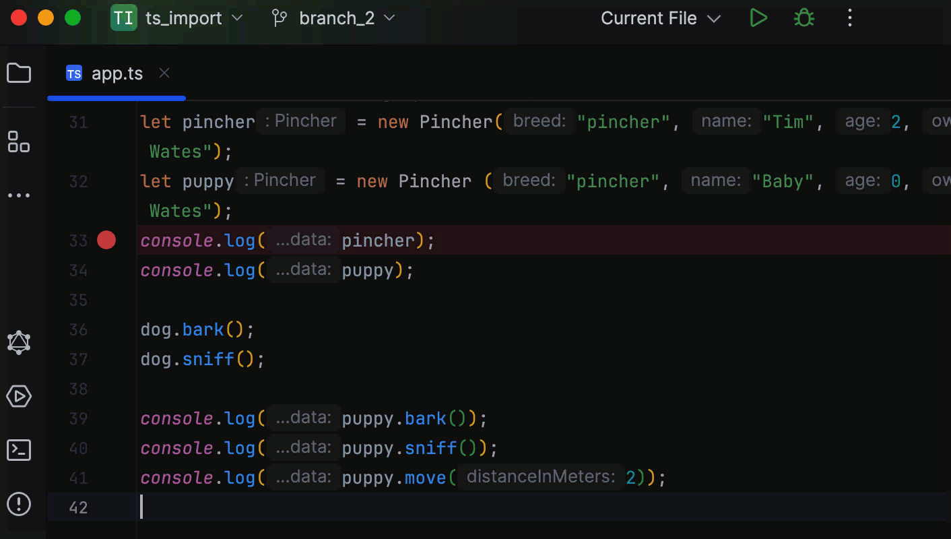
Task: Close the app.ts tab
Action: click(164, 73)
